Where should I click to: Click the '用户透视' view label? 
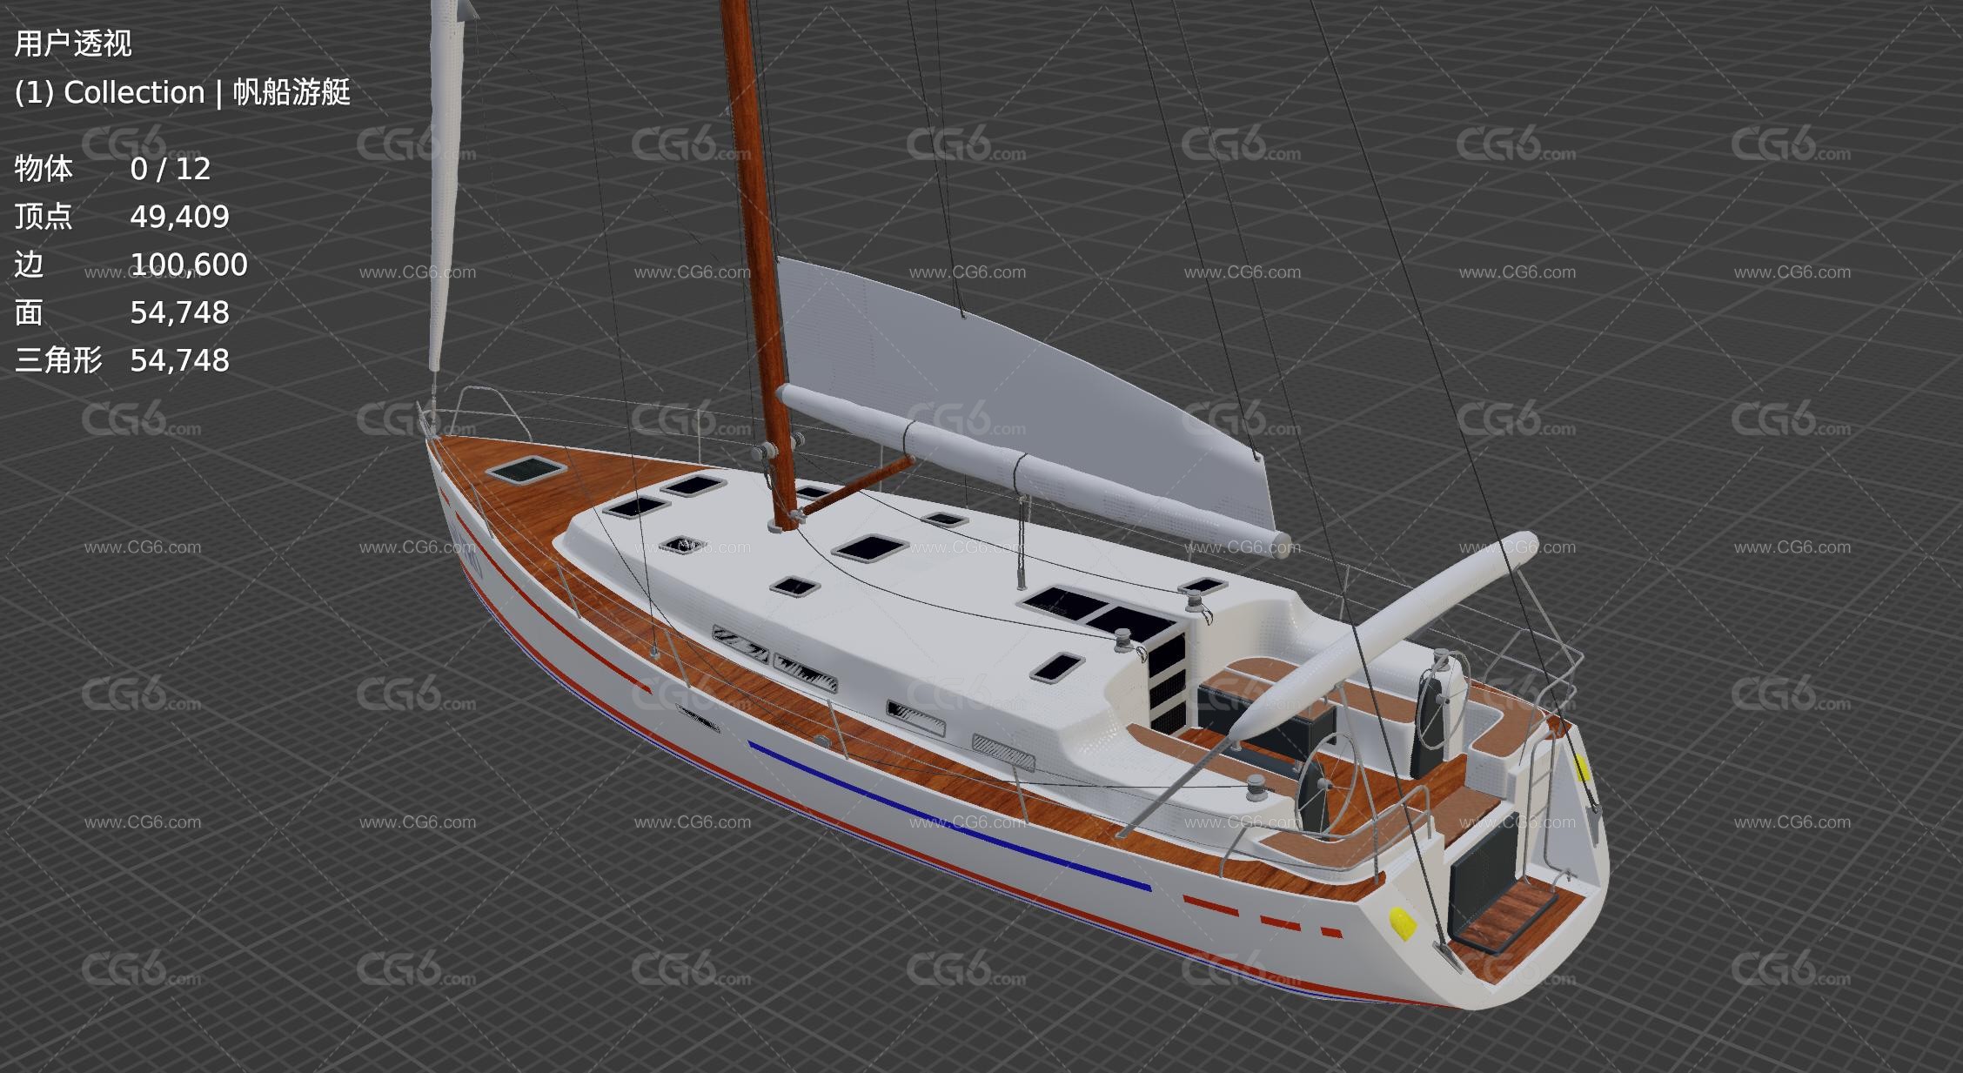pyautogui.click(x=73, y=44)
